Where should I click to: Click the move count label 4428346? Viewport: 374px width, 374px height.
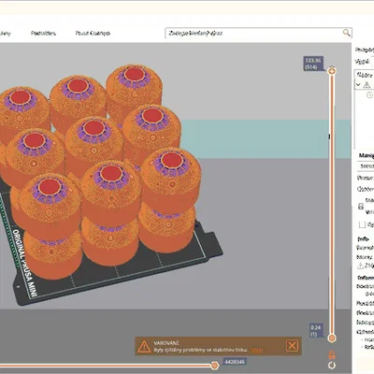235,362
